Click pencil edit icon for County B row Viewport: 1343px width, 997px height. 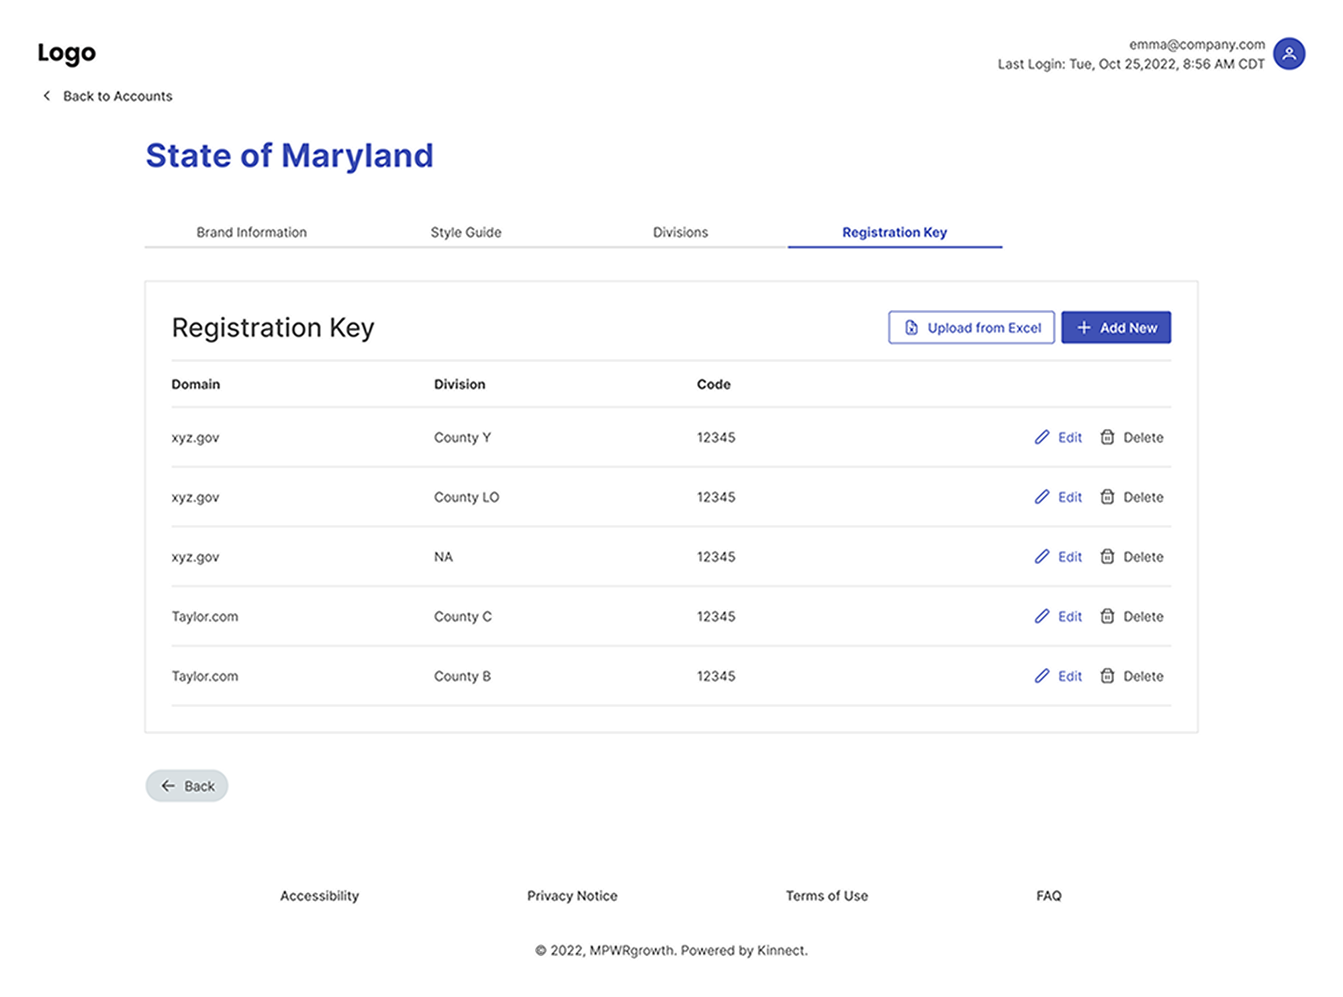pyautogui.click(x=1041, y=676)
